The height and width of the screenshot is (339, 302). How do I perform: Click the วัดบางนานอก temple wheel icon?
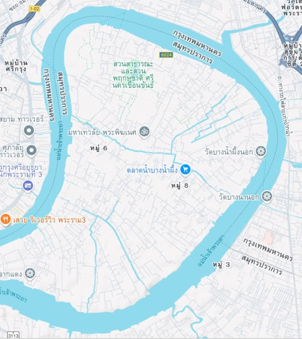click(267, 196)
